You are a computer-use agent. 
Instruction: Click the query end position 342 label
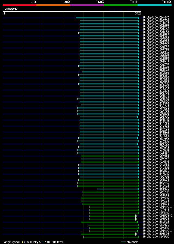(138, 14)
